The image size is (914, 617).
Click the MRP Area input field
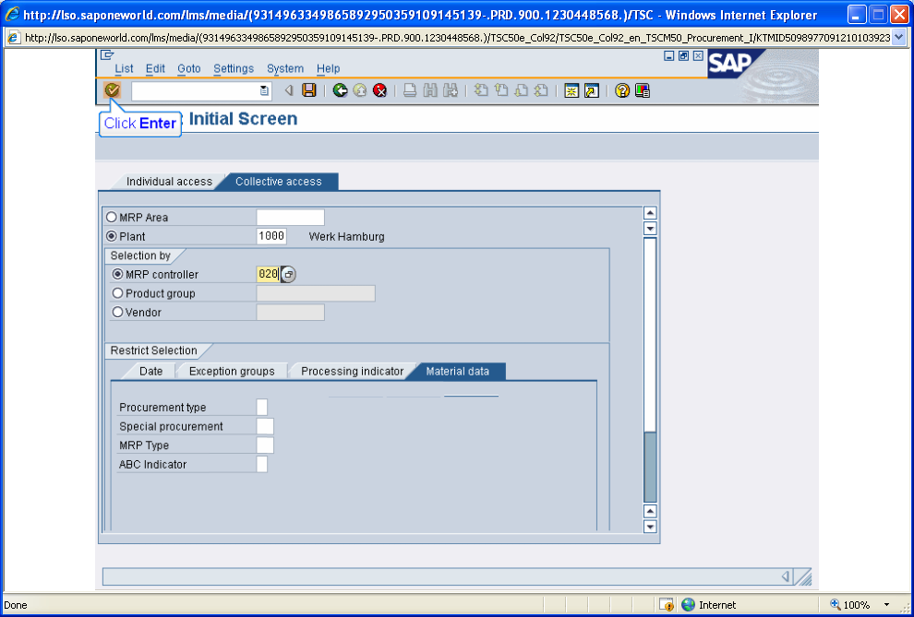290,218
